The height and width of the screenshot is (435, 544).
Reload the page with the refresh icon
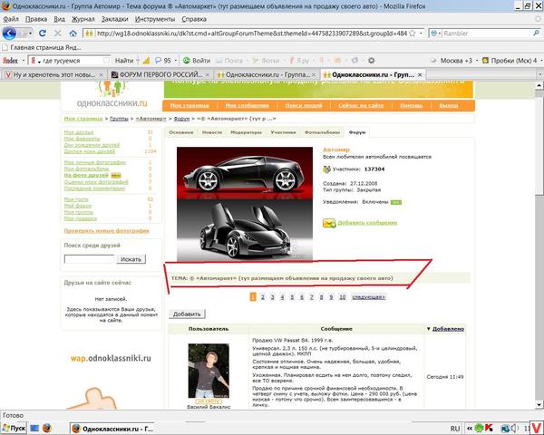[43, 34]
